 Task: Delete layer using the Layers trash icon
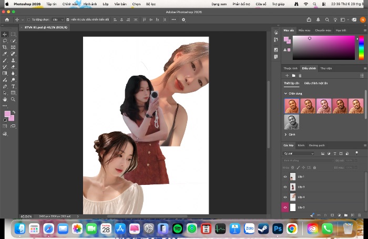tap(359, 215)
